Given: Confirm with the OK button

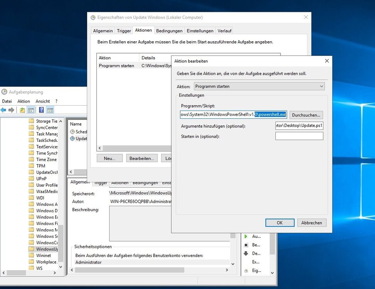Looking at the screenshot, I should point(280,223).
